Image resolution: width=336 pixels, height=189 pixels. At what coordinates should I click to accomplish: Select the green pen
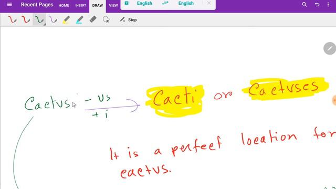coord(39,19)
